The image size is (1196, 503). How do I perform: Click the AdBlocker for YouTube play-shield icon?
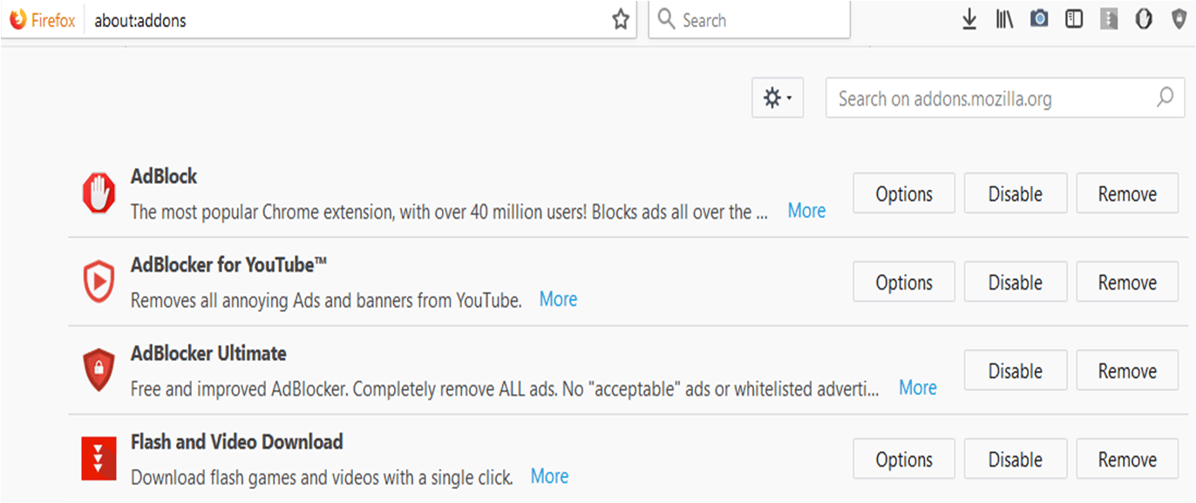click(99, 282)
